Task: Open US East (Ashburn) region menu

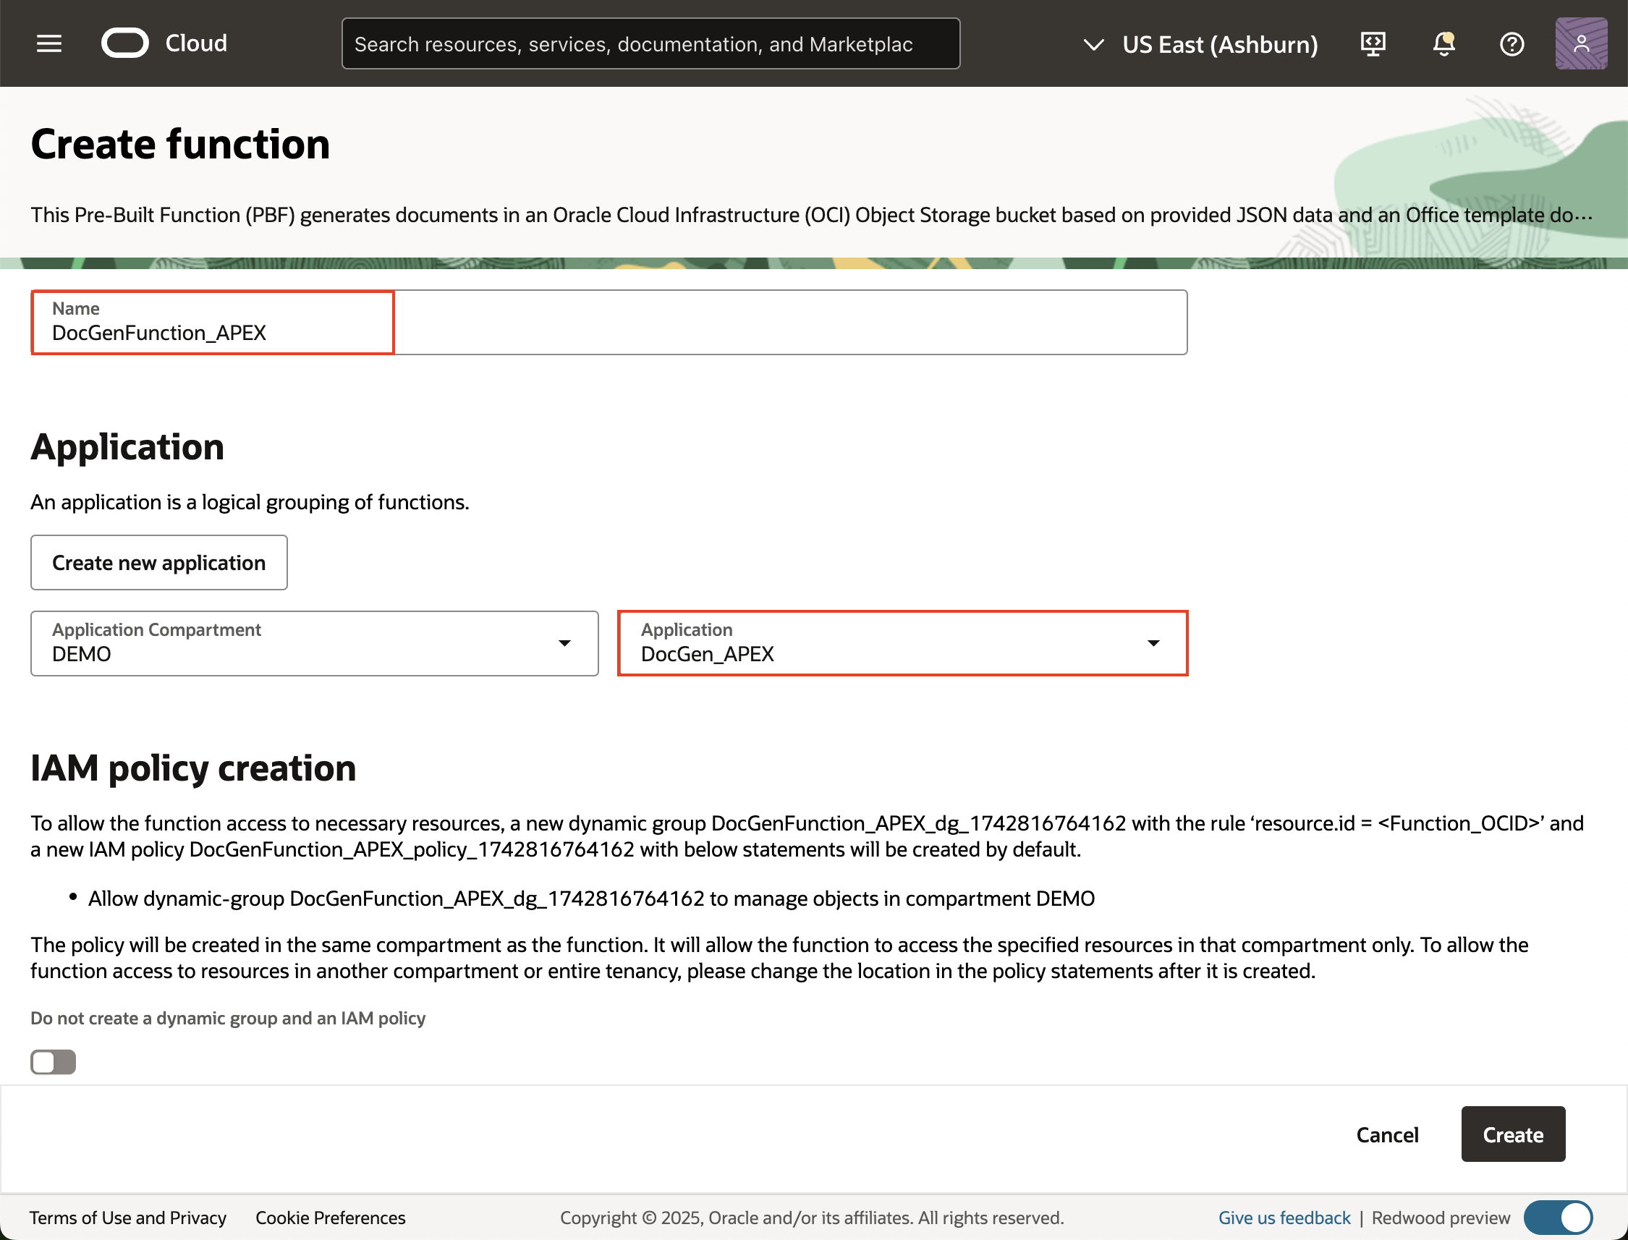Action: pyautogui.click(x=1219, y=45)
